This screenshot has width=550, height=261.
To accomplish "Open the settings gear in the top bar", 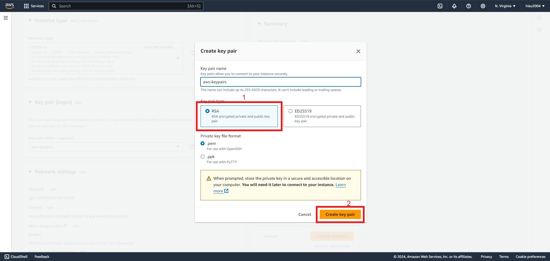I will pos(483,6).
